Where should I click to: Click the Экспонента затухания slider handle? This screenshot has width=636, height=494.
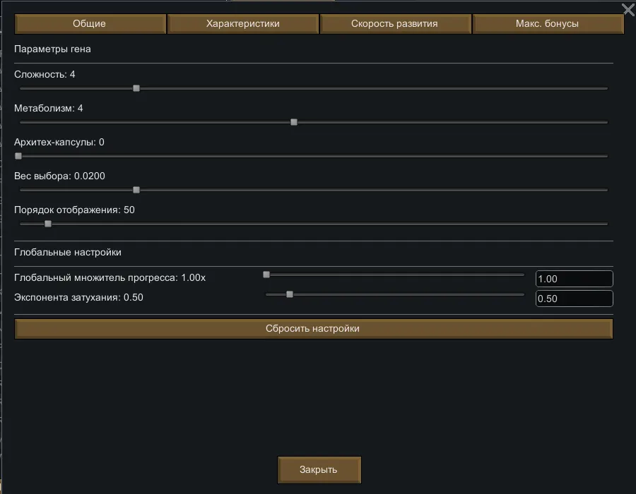(290, 294)
